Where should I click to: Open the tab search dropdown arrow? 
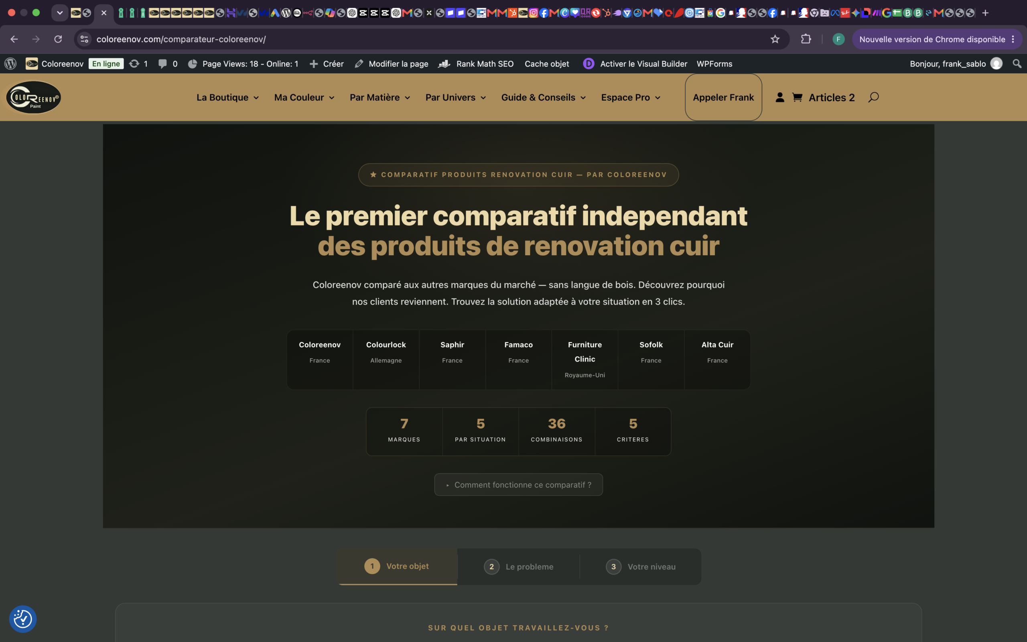pos(60,13)
